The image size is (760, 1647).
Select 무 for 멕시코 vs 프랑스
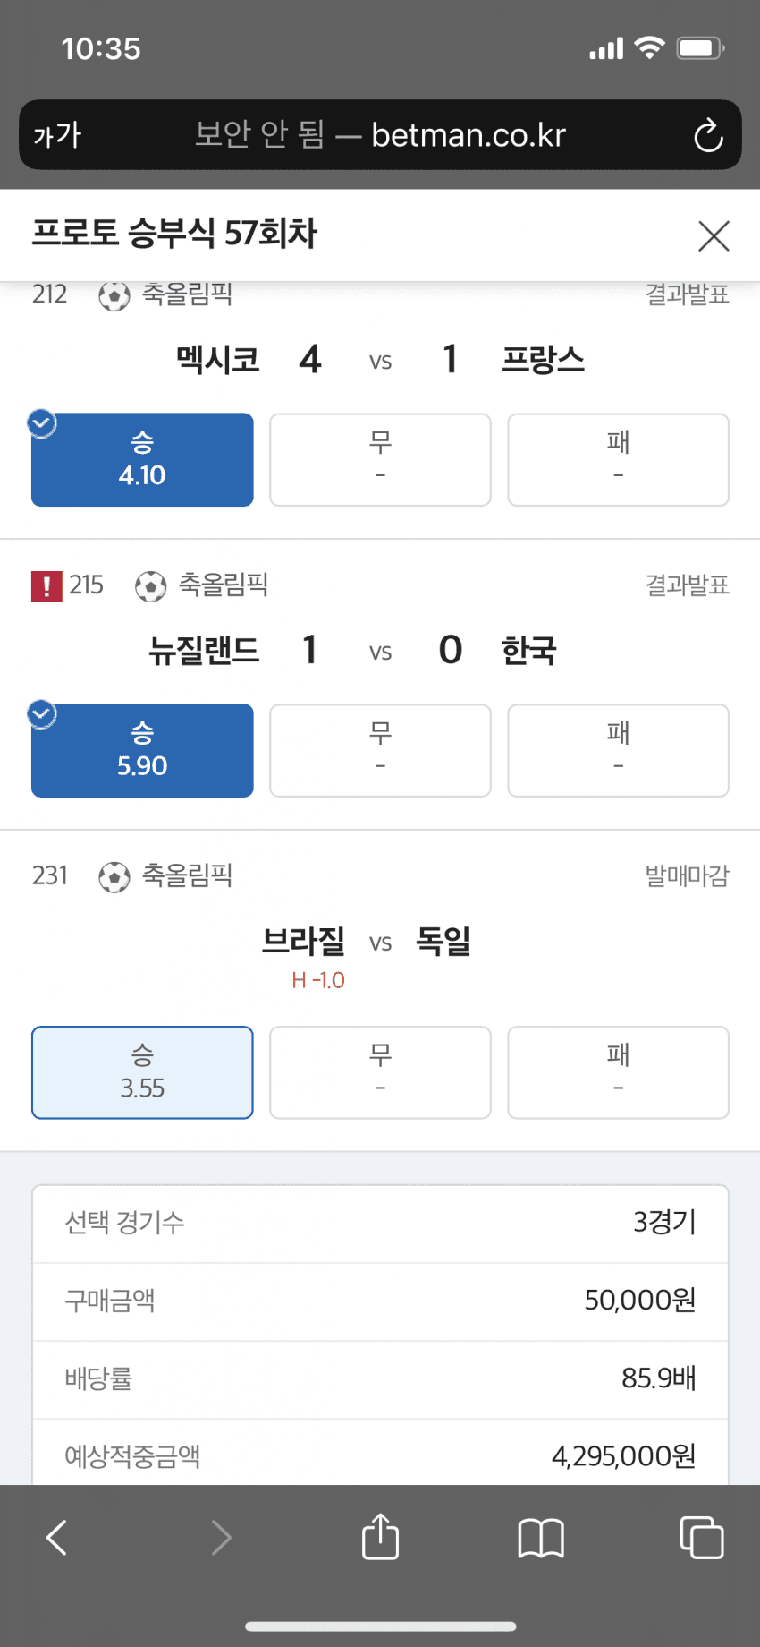(380, 459)
